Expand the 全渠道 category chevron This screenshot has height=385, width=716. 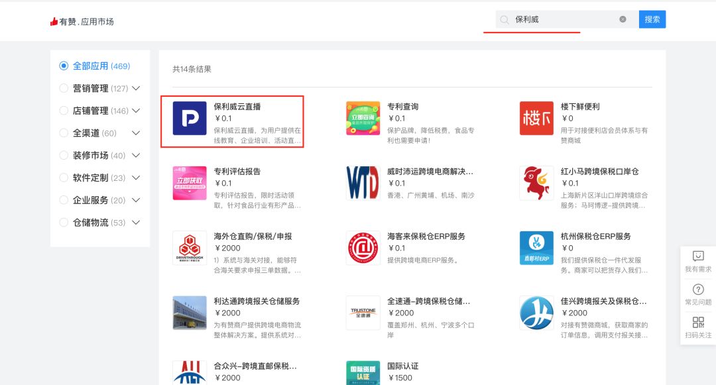136,133
